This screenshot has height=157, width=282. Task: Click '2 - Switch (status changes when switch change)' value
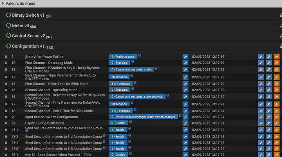coord(143,117)
